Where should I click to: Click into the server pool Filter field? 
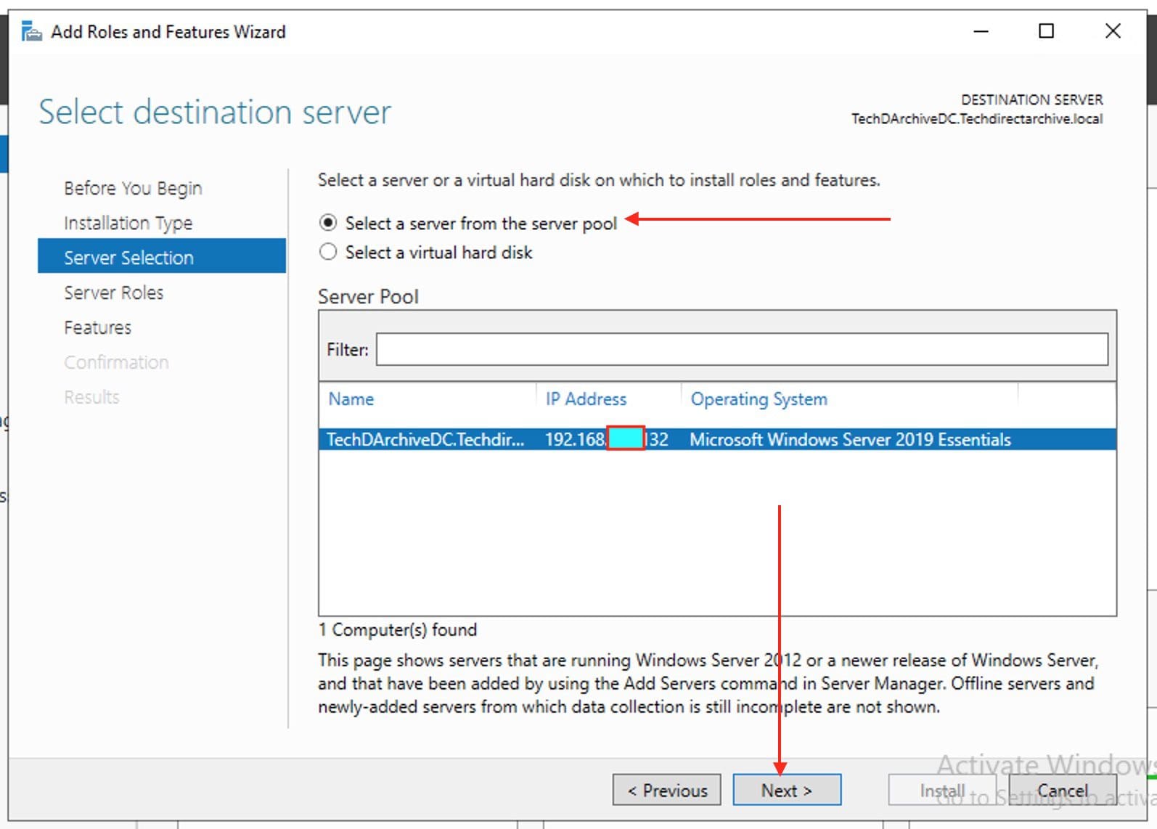(741, 349)
